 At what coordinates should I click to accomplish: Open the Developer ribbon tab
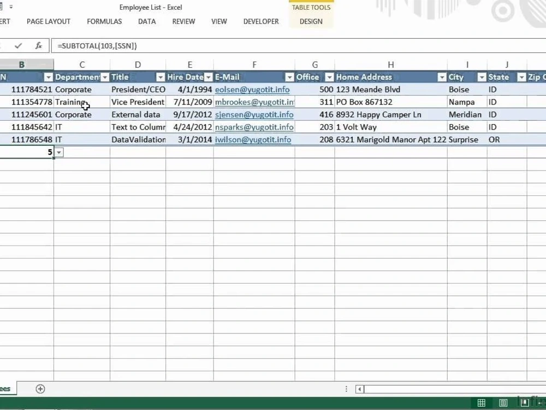261,21
